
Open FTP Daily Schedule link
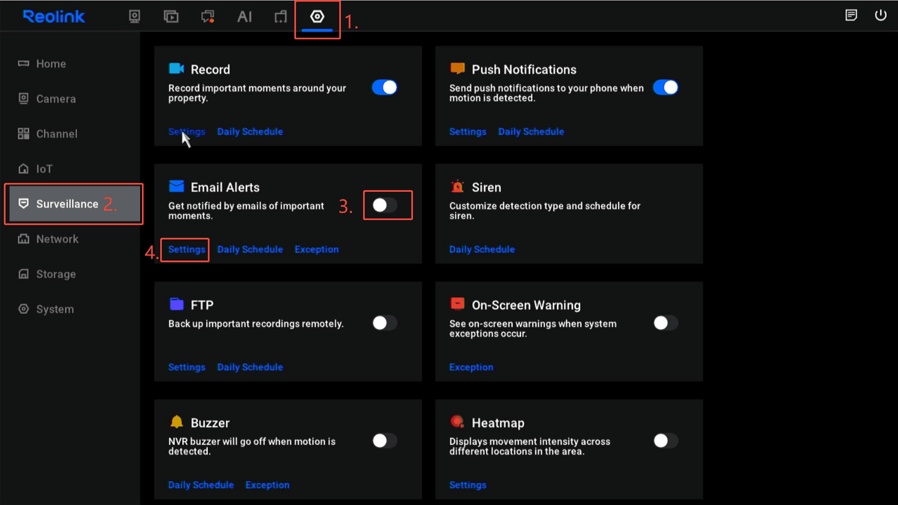[250, 367]
